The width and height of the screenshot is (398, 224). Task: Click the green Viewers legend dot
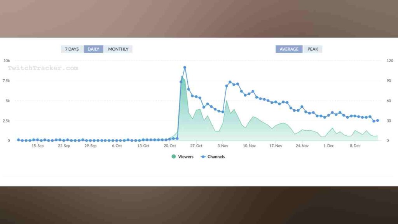point(173,157)
